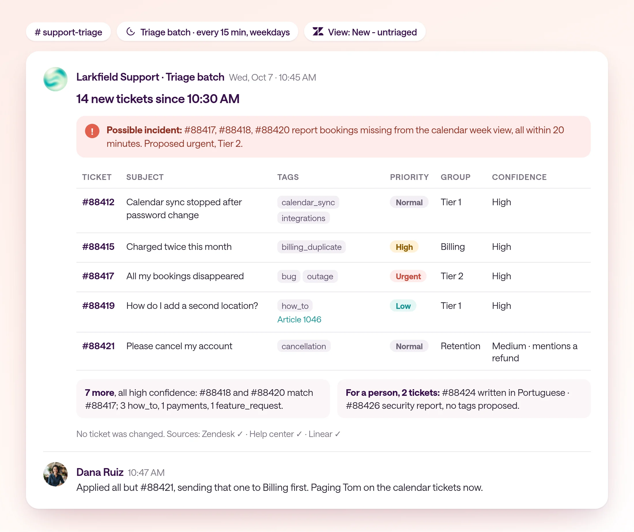Click the 'For a person, 2 tickets' card
The width and height of the screenshot is (634, 532).
coord(464,399)
